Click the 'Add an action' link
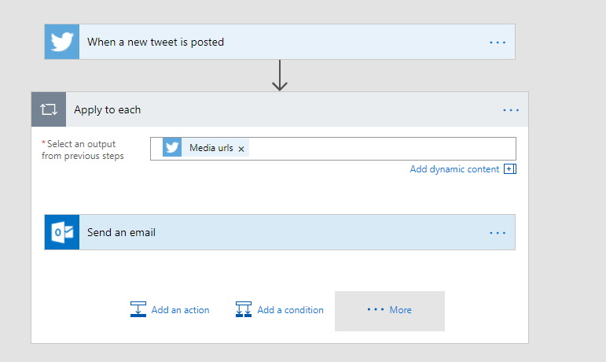 click(x=180, y=310)
